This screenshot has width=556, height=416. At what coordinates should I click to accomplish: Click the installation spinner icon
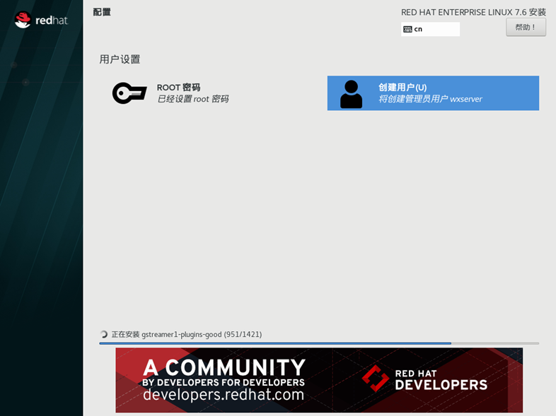pos(103,334)
